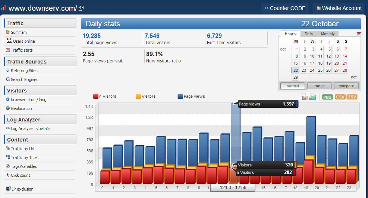Switch to the Daily tab
The image size is (368, 198).
pyautogui.click(x=309, y=34)
